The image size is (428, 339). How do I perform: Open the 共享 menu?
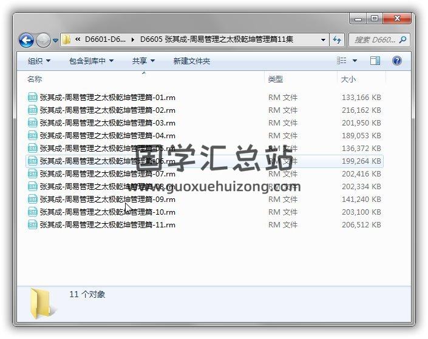point(143,61)
